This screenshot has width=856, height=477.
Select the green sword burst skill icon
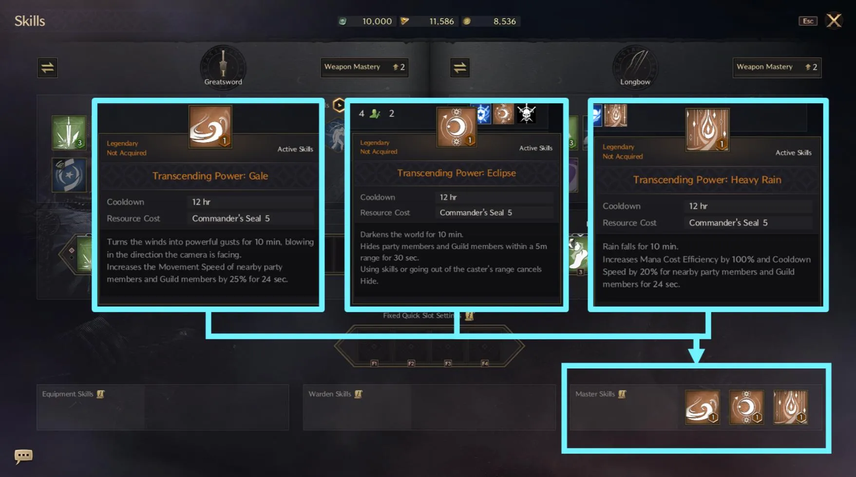click(69, 132)
